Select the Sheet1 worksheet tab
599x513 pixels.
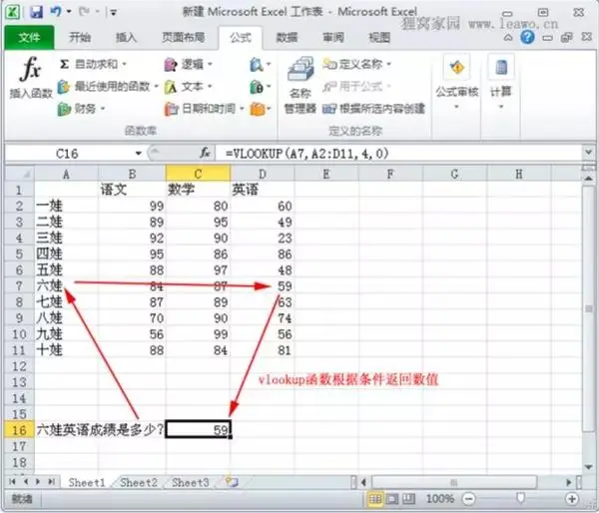click(87, 482)
